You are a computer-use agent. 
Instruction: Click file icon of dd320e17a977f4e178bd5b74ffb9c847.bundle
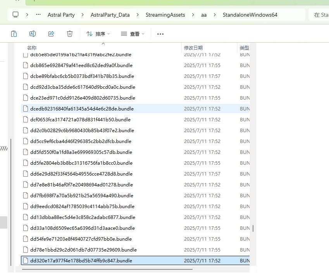(x=26, y=261)
